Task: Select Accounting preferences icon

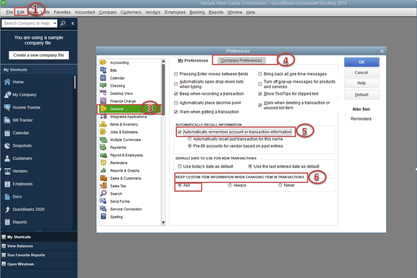Action: click(x=103, y=63)
